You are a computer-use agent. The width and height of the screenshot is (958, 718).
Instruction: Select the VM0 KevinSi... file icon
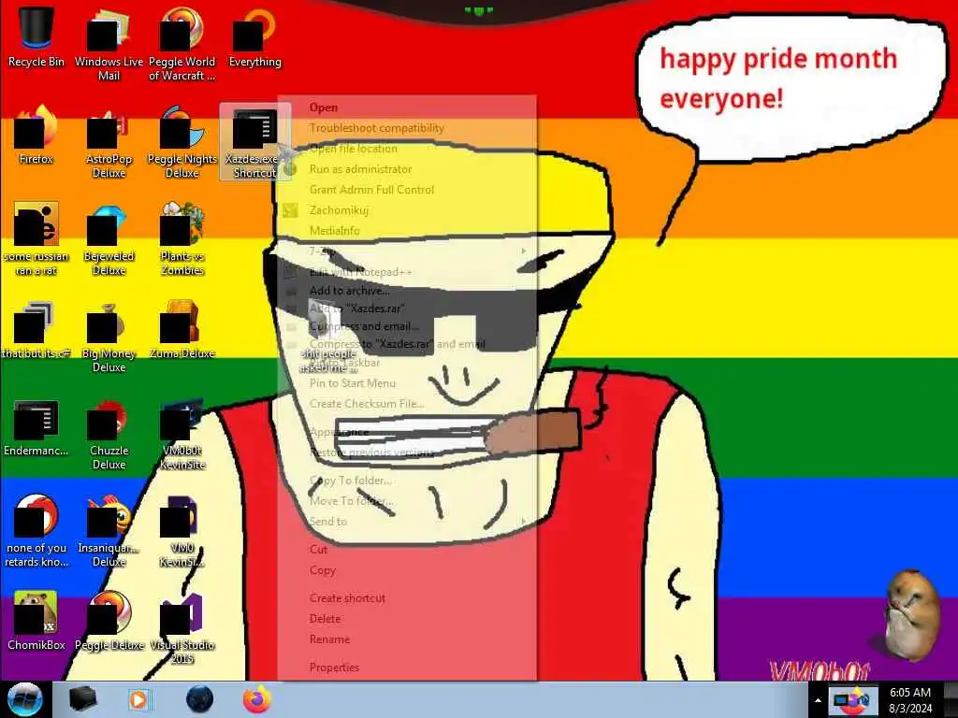[182, 531]
